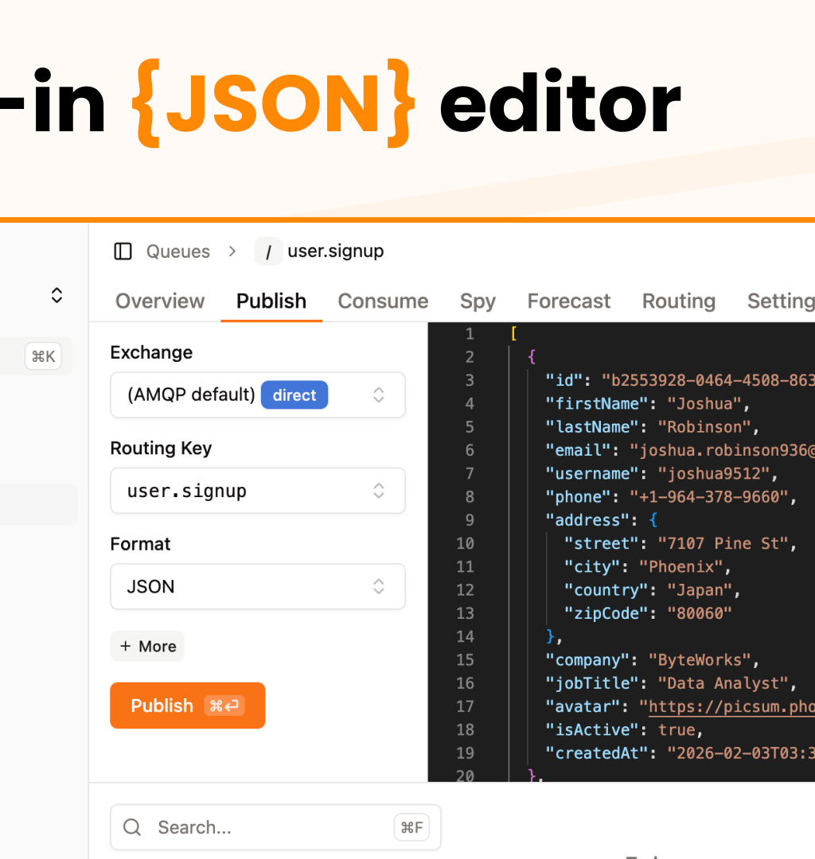Open the Spy tab
The image size is (815, 859).
[x=478, y=301]
